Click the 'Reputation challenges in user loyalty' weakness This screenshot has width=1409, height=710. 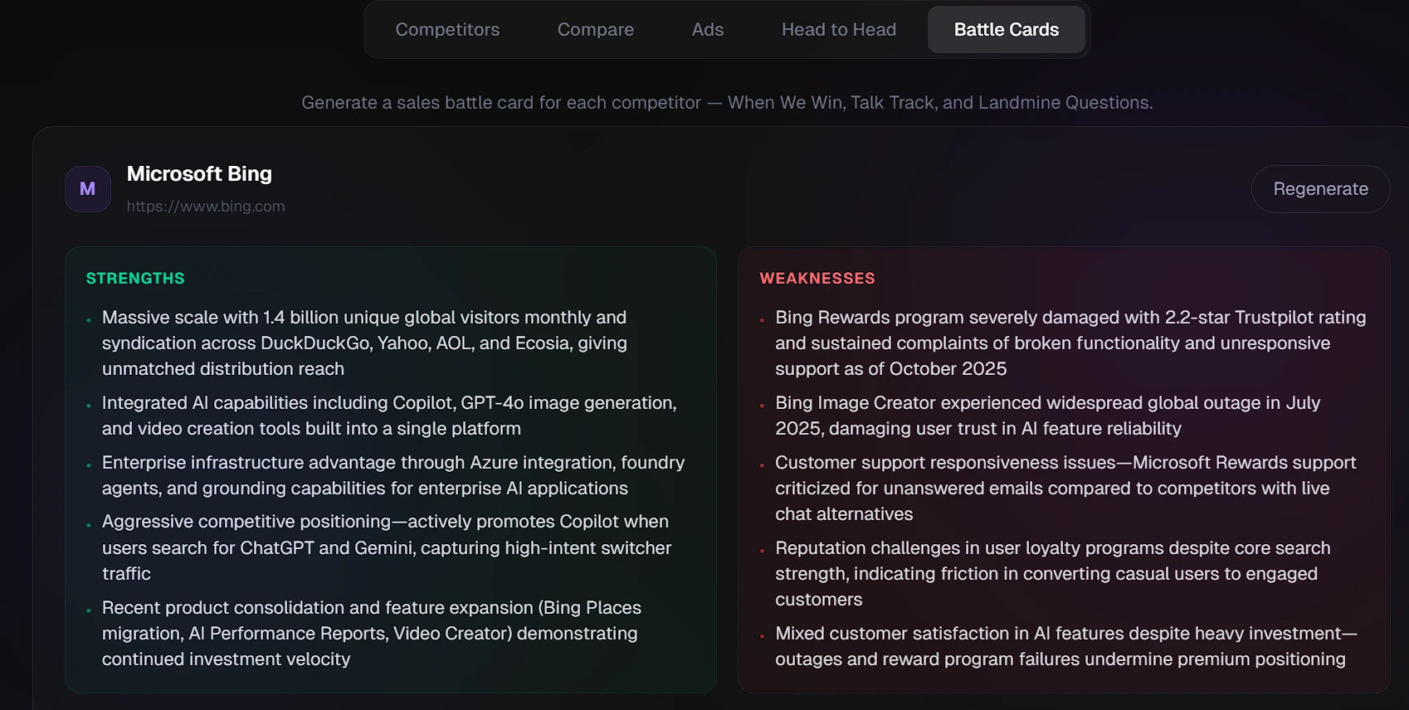tap(1052, 574)
